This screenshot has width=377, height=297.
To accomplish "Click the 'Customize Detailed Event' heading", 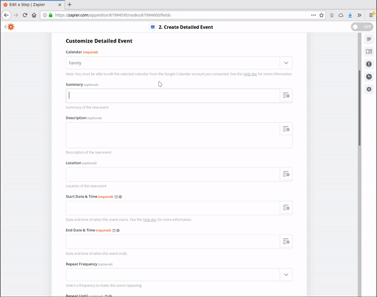I will coord(99,41).
